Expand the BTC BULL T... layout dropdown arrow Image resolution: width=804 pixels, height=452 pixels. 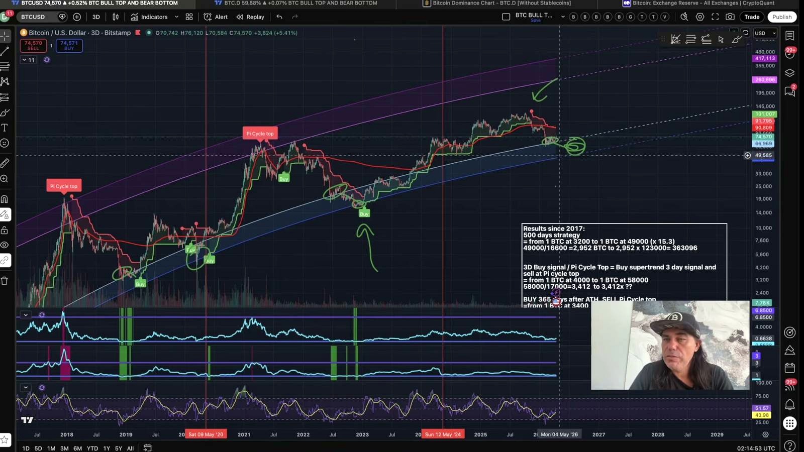(x=563, y=17)
